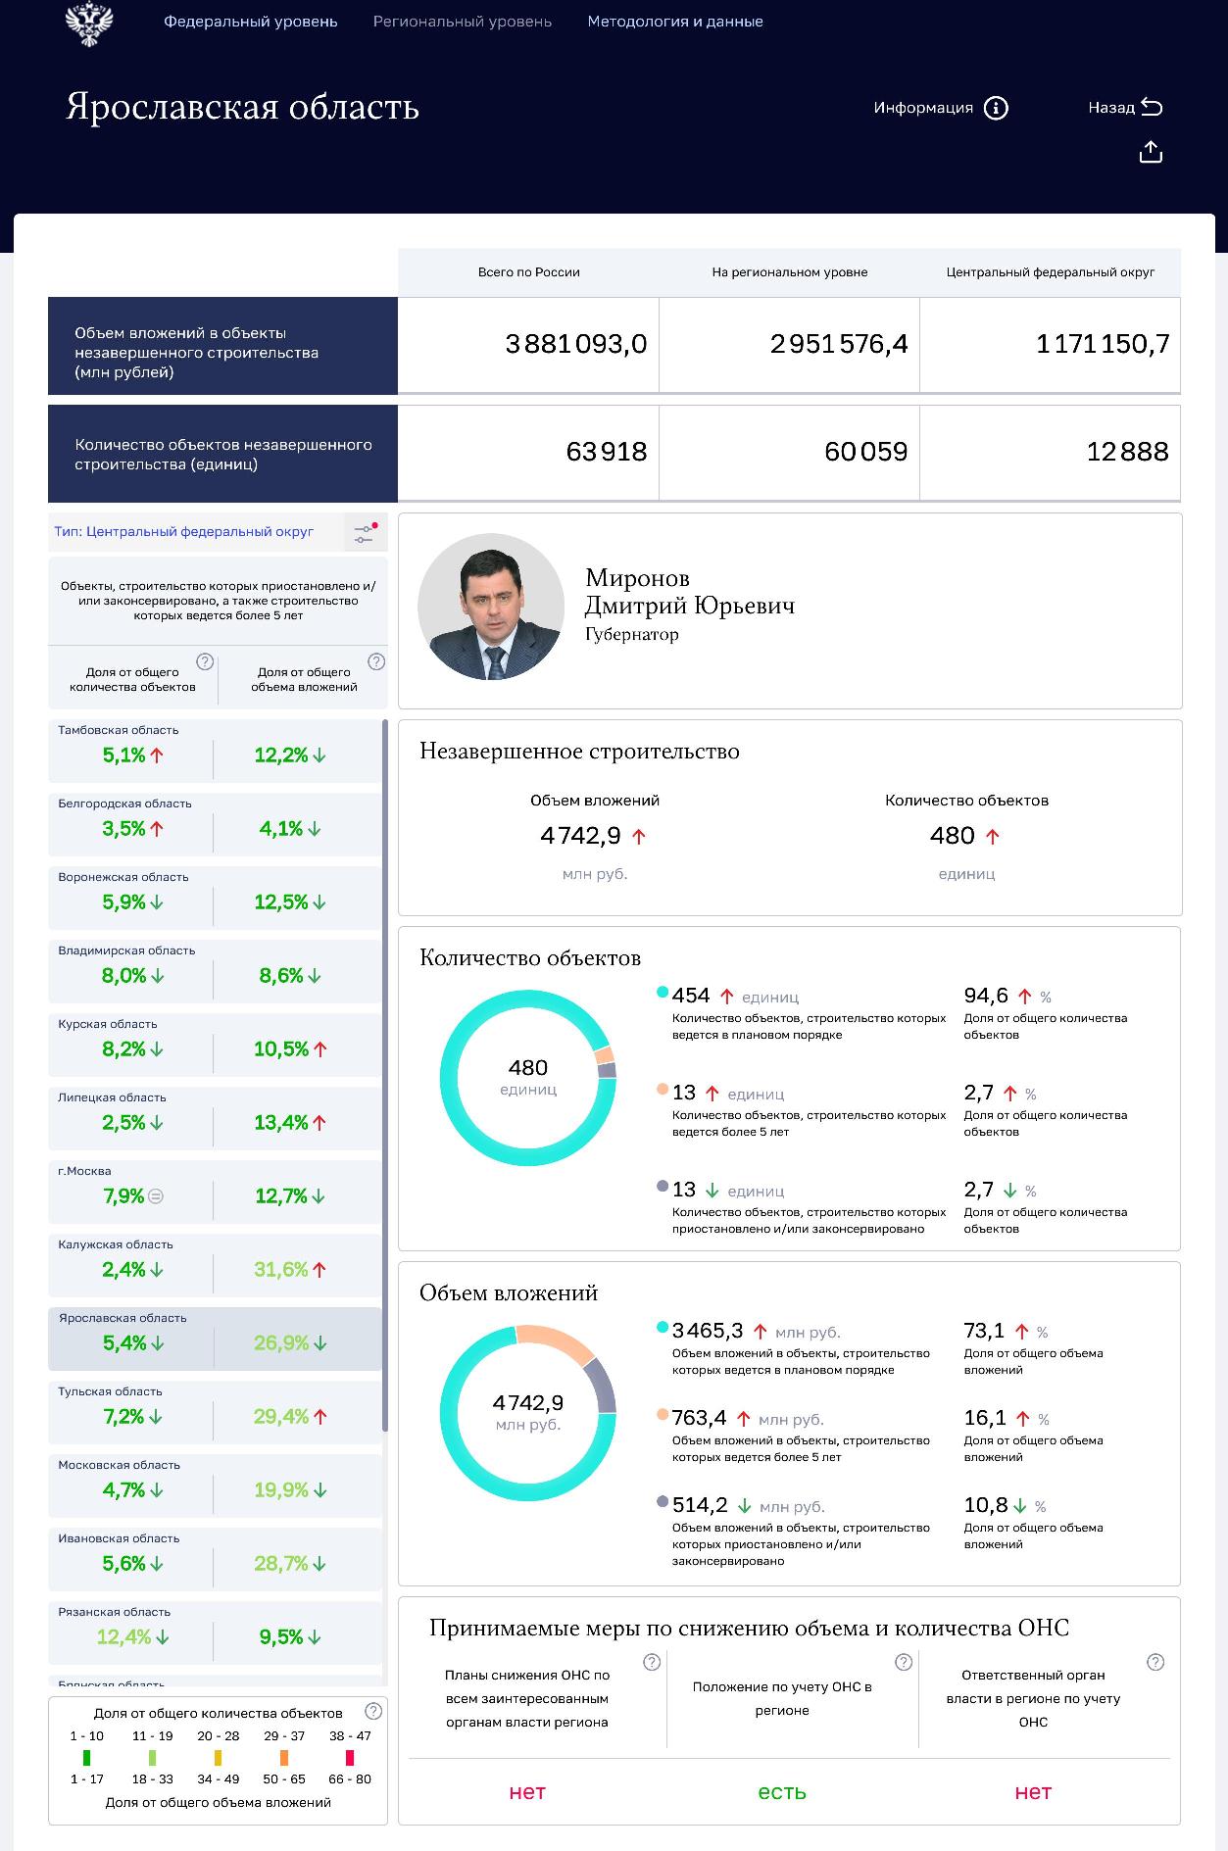Click the governor's portrait photo

(491, 608)
